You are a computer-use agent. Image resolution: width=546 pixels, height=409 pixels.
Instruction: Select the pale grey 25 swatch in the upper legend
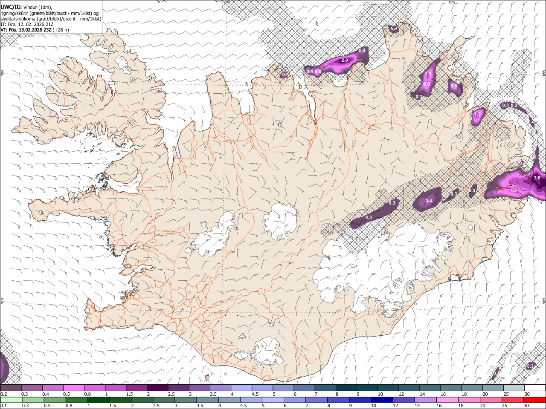514,388
